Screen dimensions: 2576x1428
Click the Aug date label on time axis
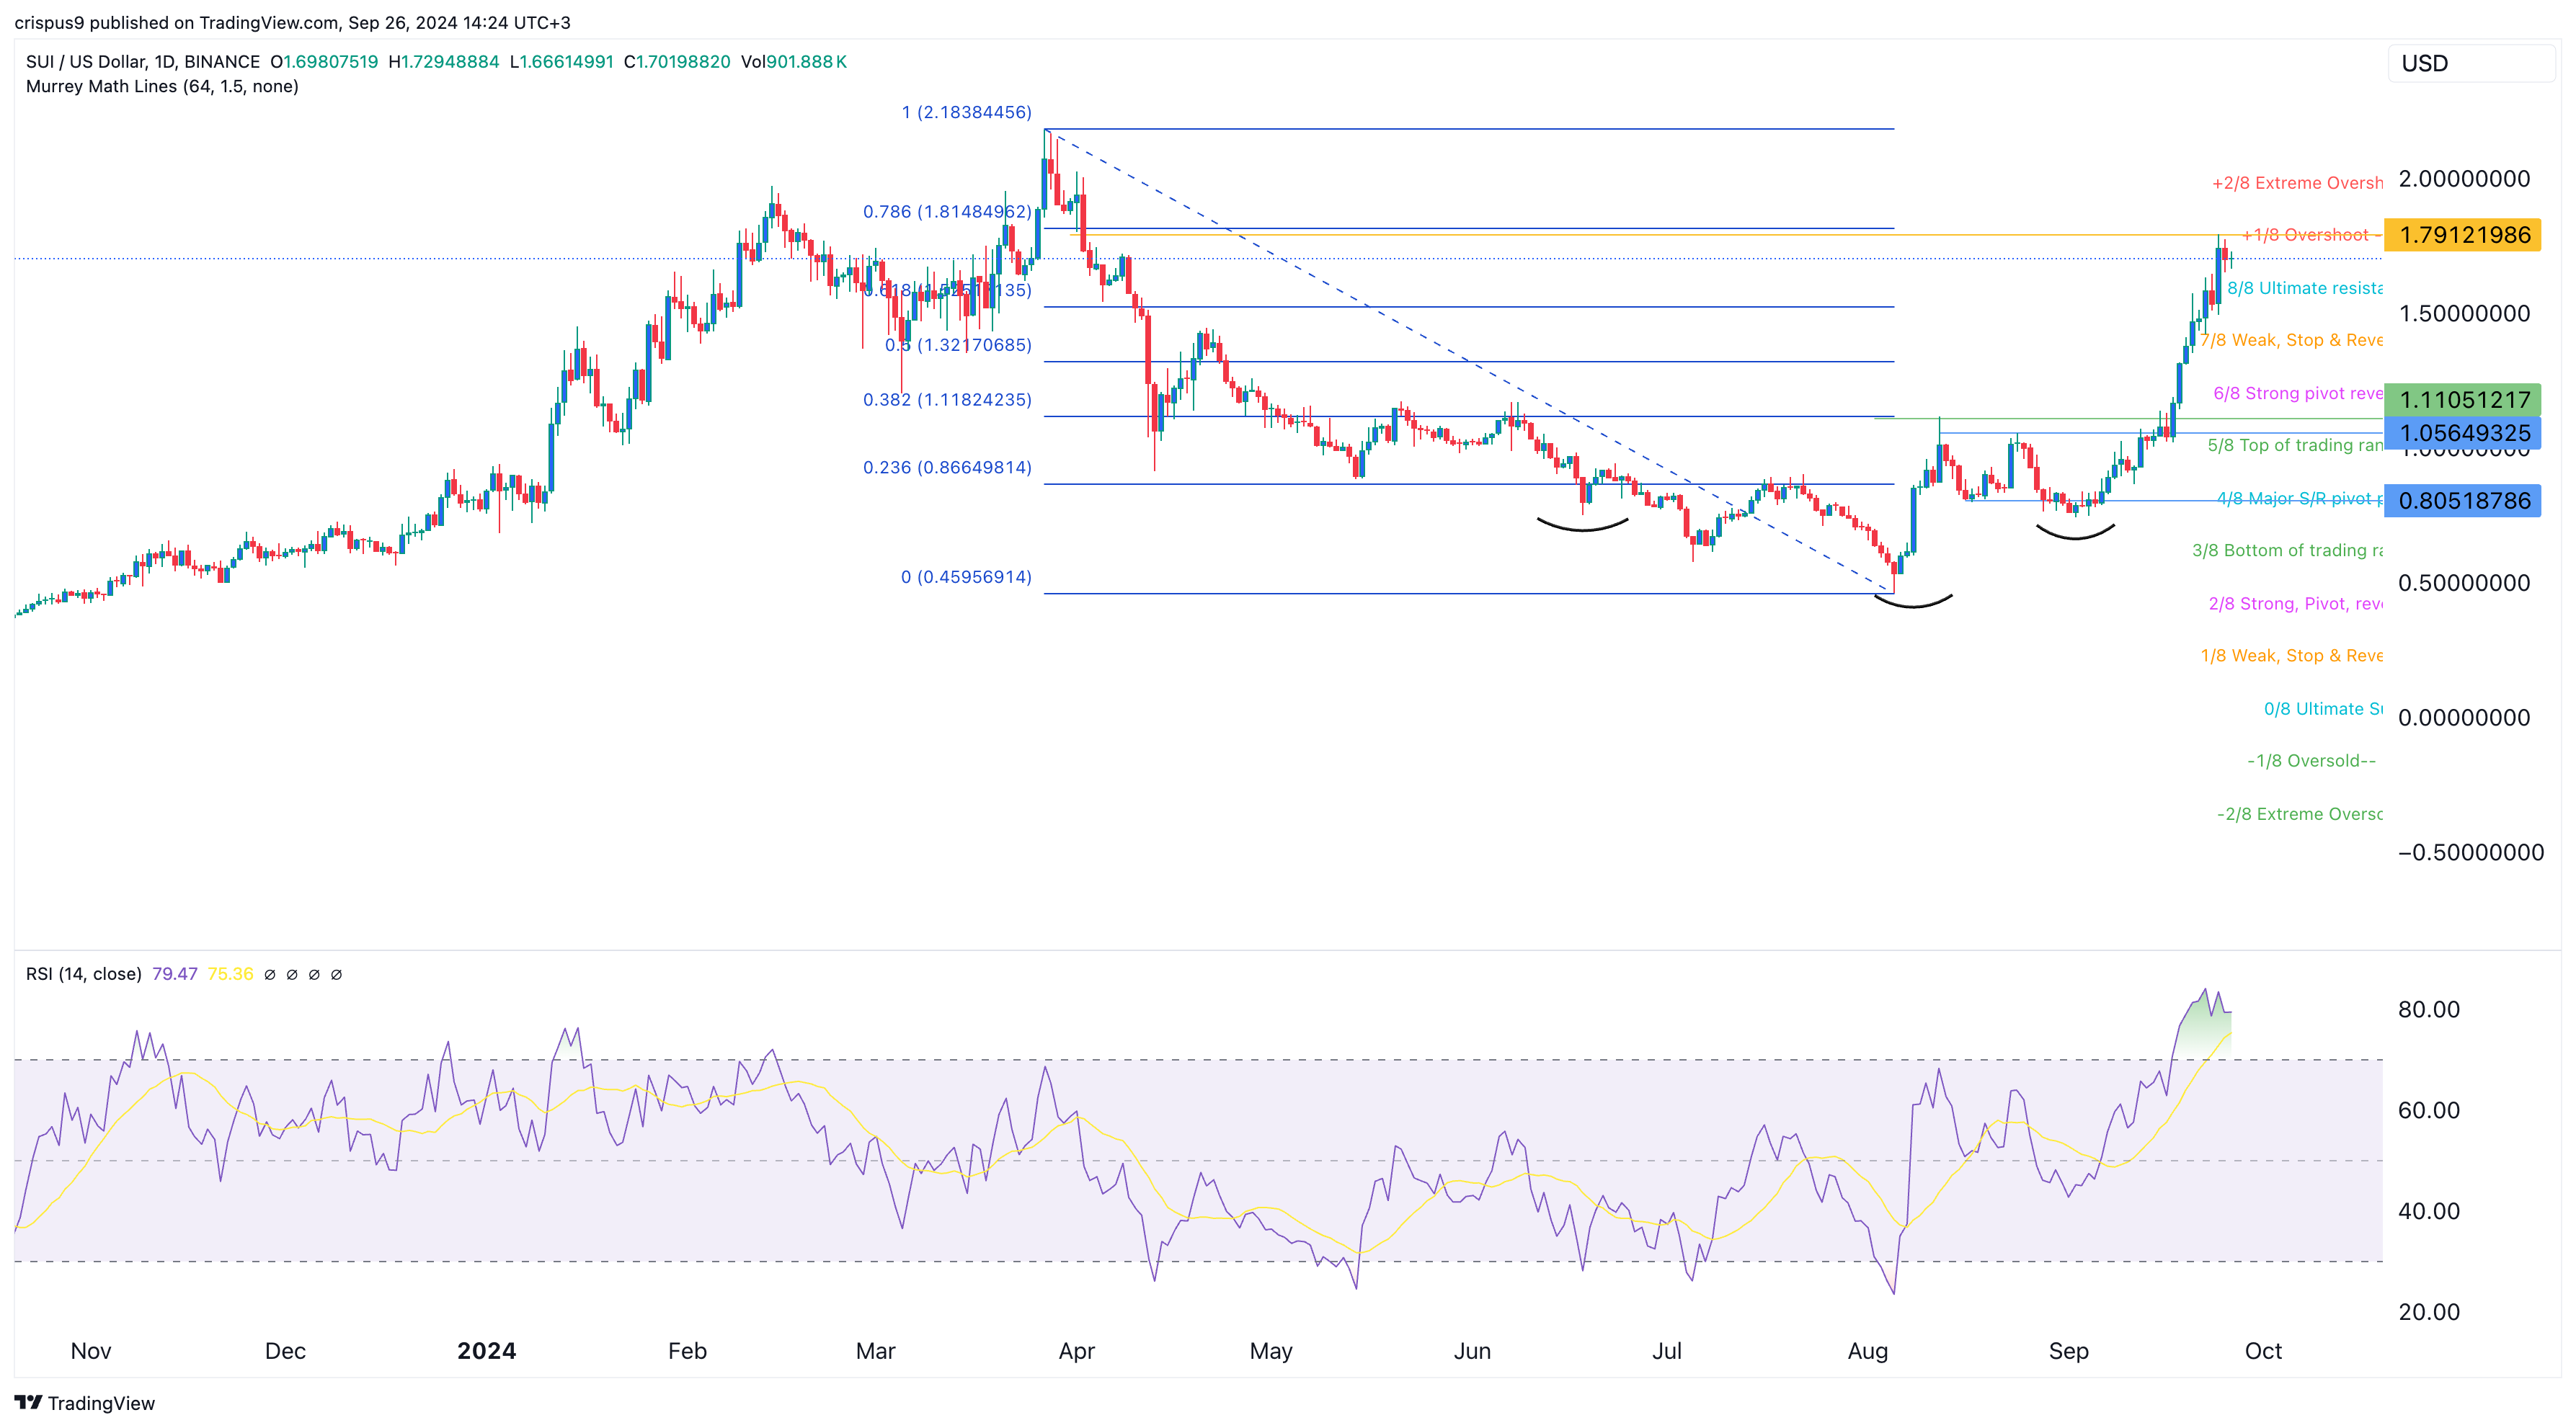(x=1868, y=1351)
